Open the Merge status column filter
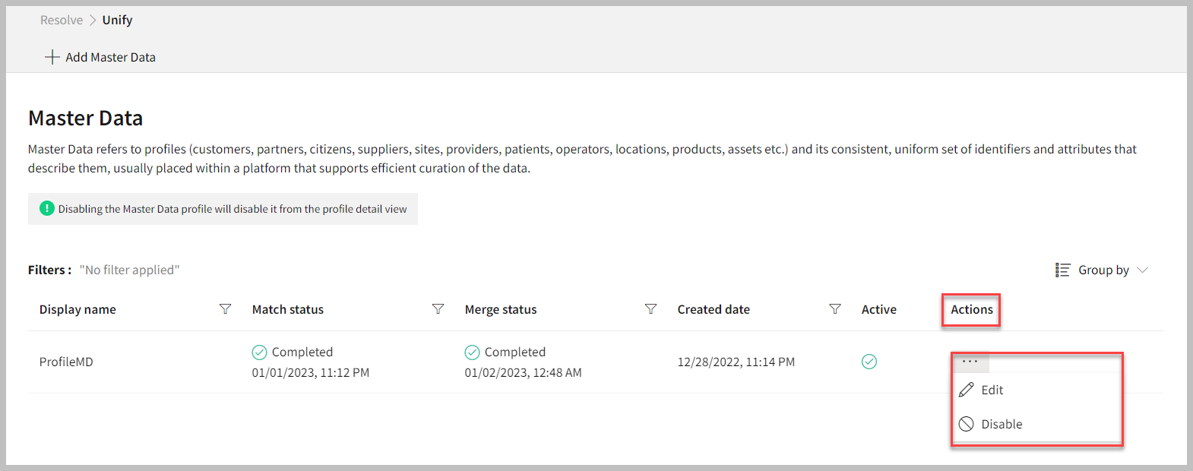 650,309
